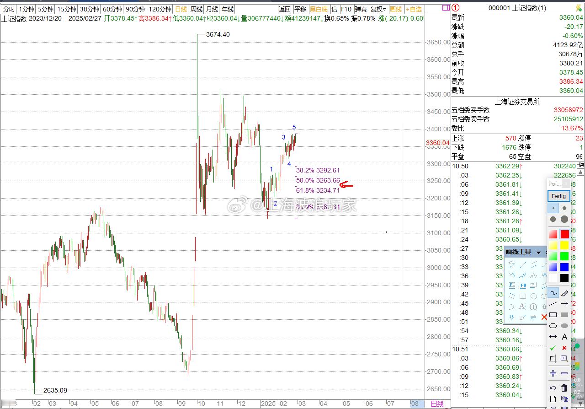Click the Fertig button
This screenshot has width=585, height=409.
point(558,196)
